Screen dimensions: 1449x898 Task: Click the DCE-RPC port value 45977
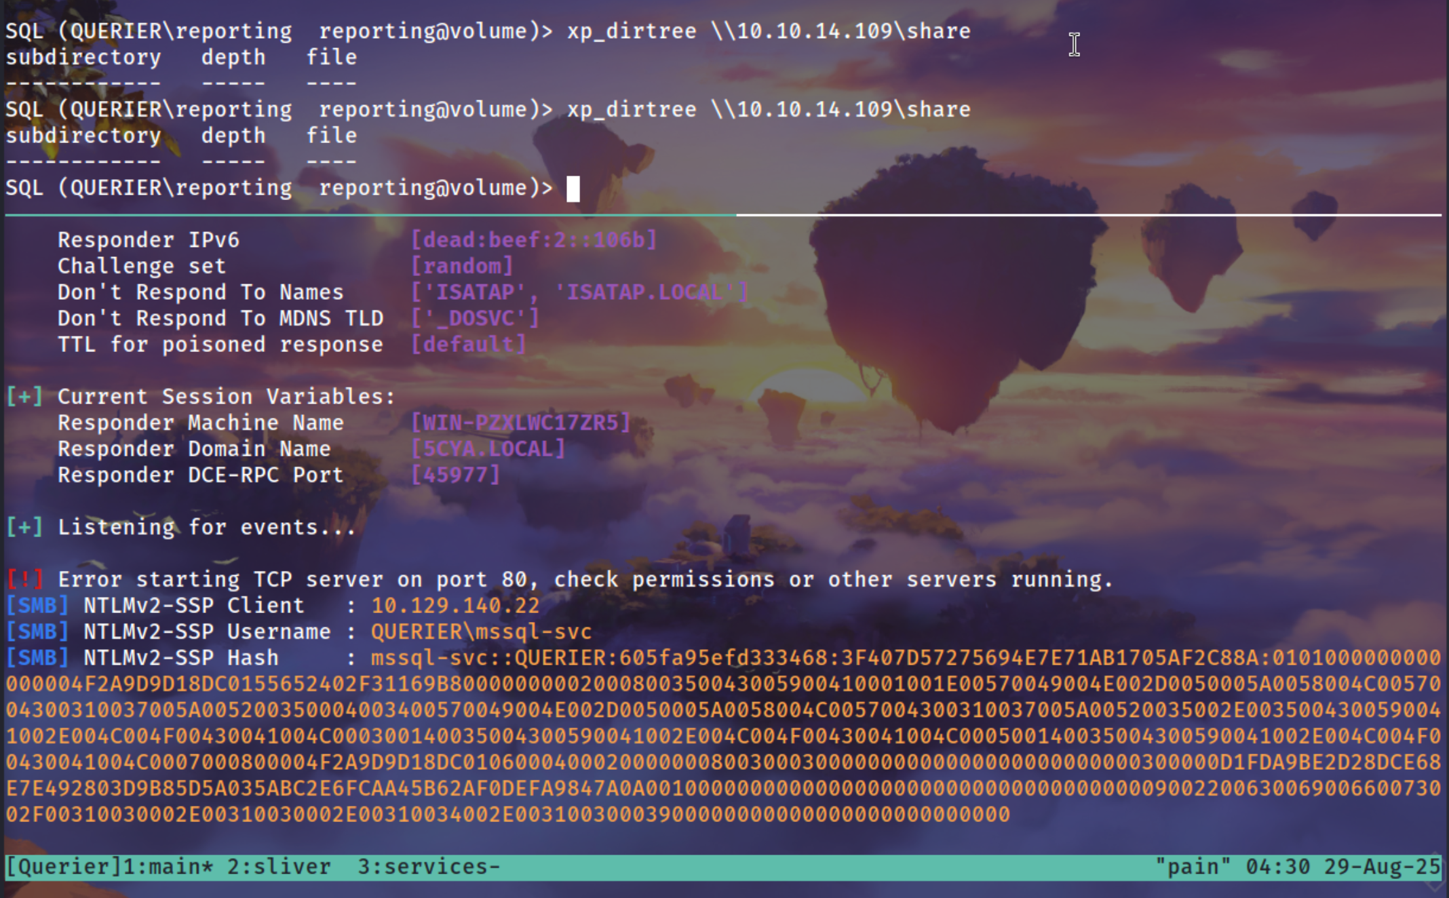coord(455,475)
